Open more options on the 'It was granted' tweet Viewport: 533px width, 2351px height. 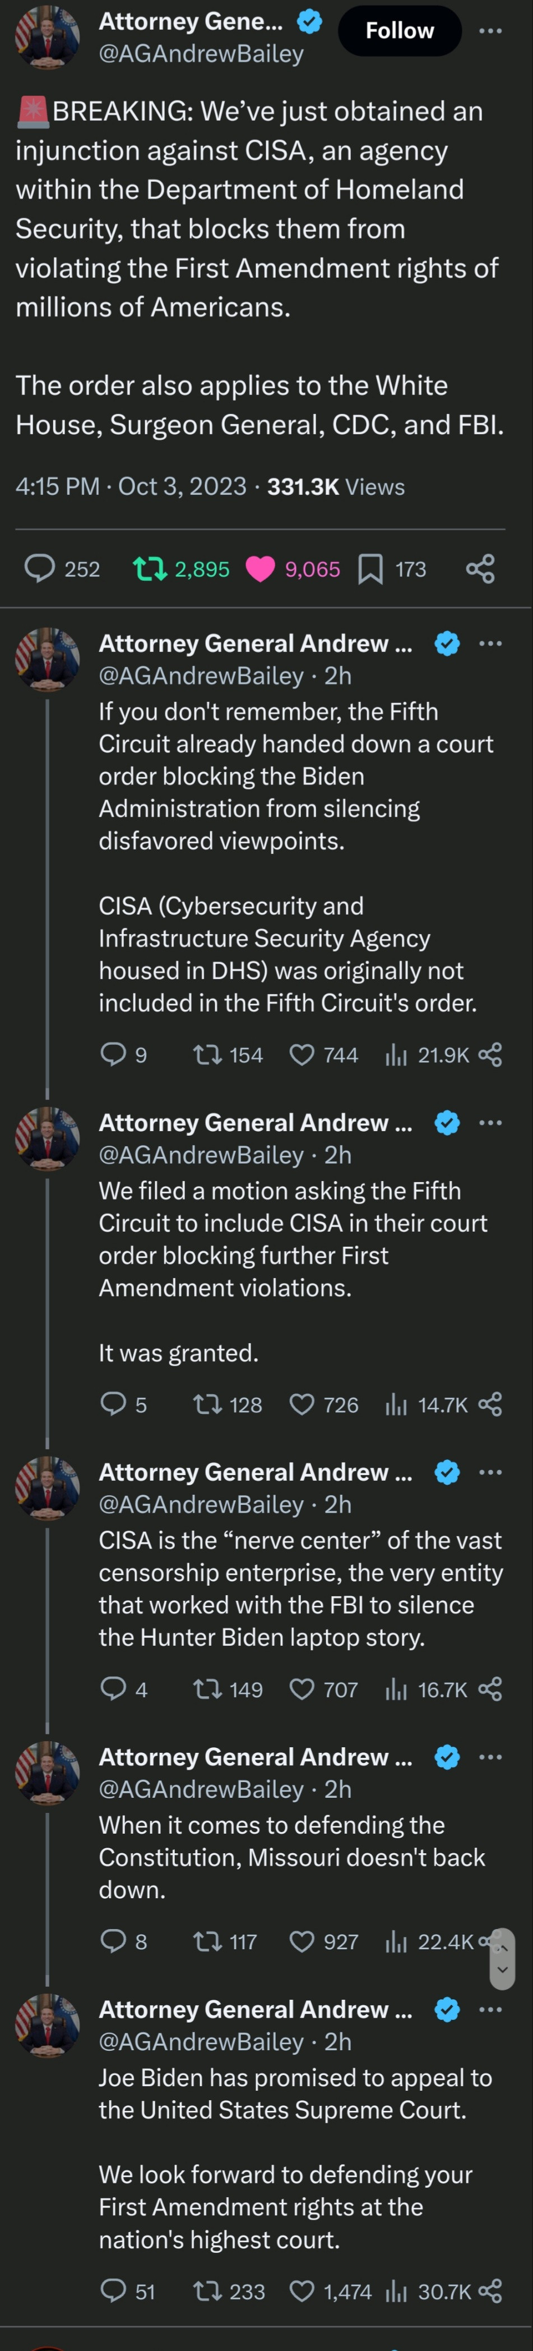490,1122
